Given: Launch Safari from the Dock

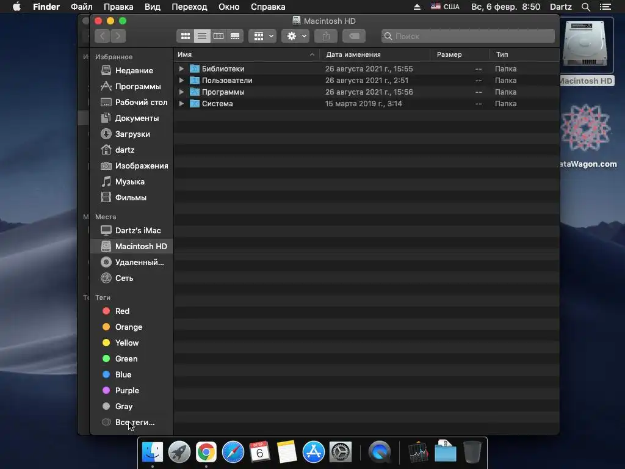Looking at the screenshot, I should click(x=233, y=453).
